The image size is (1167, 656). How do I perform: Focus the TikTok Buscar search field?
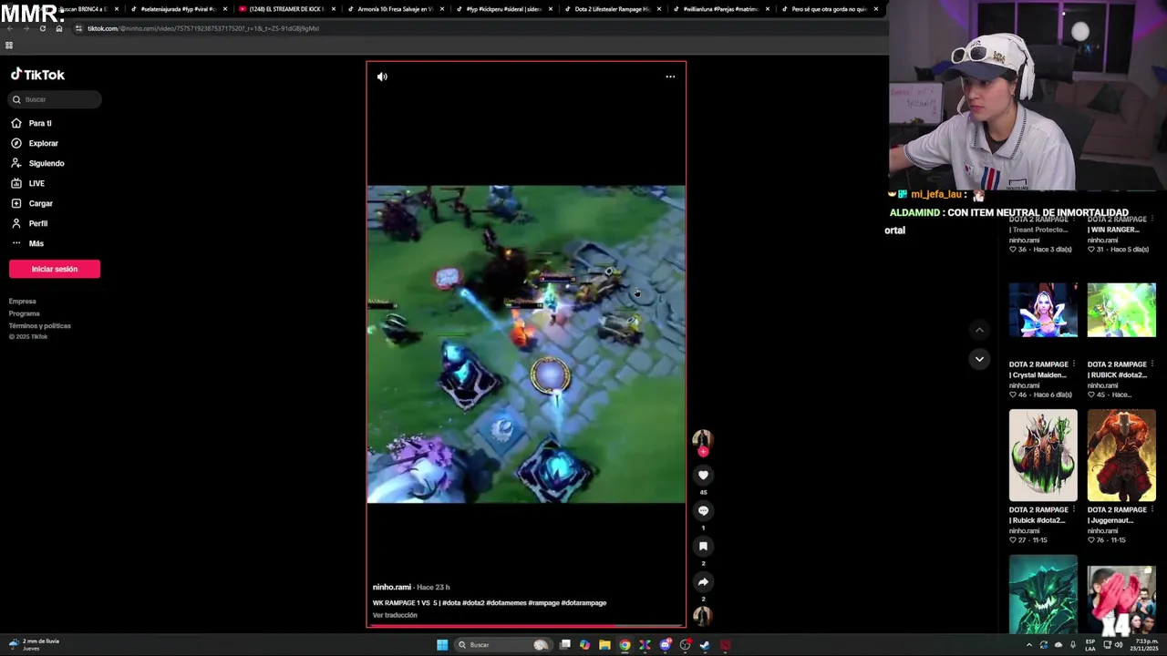tap(55, 99)
